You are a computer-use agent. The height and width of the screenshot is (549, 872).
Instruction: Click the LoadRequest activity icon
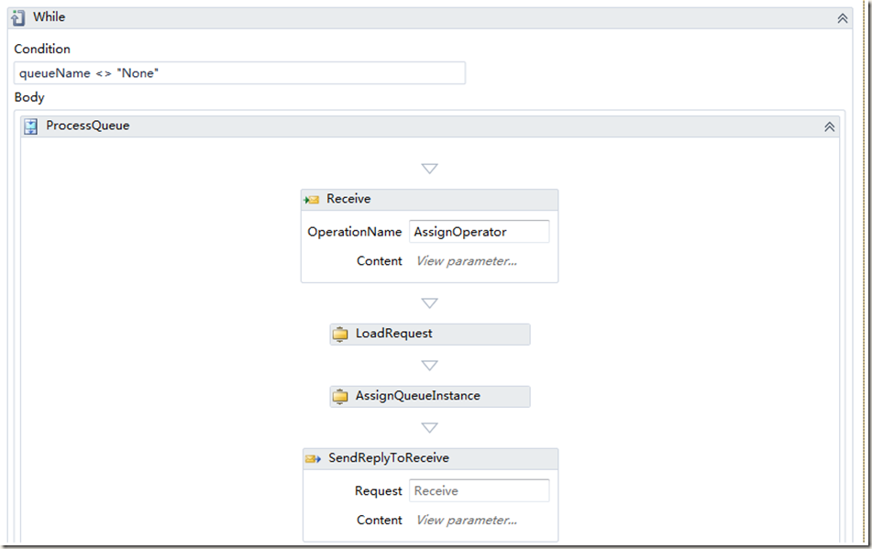point(340,334)
